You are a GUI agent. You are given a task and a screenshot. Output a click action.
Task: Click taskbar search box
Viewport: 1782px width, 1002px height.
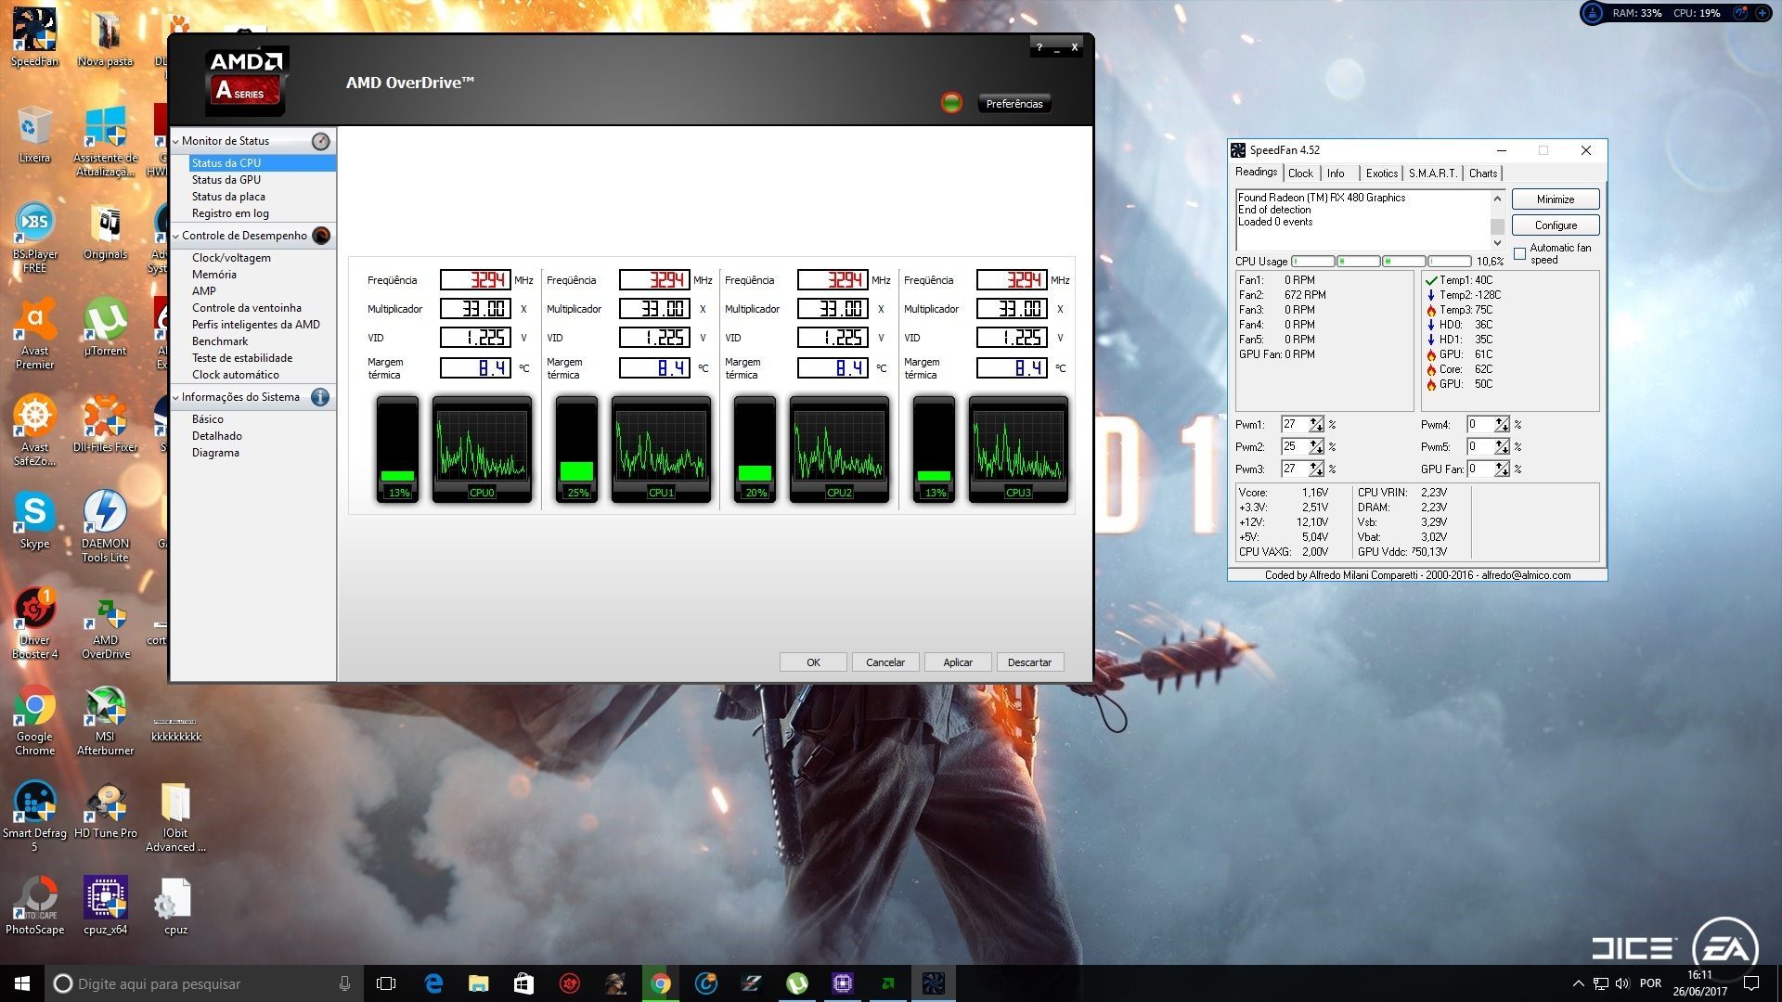coord(204,983)
